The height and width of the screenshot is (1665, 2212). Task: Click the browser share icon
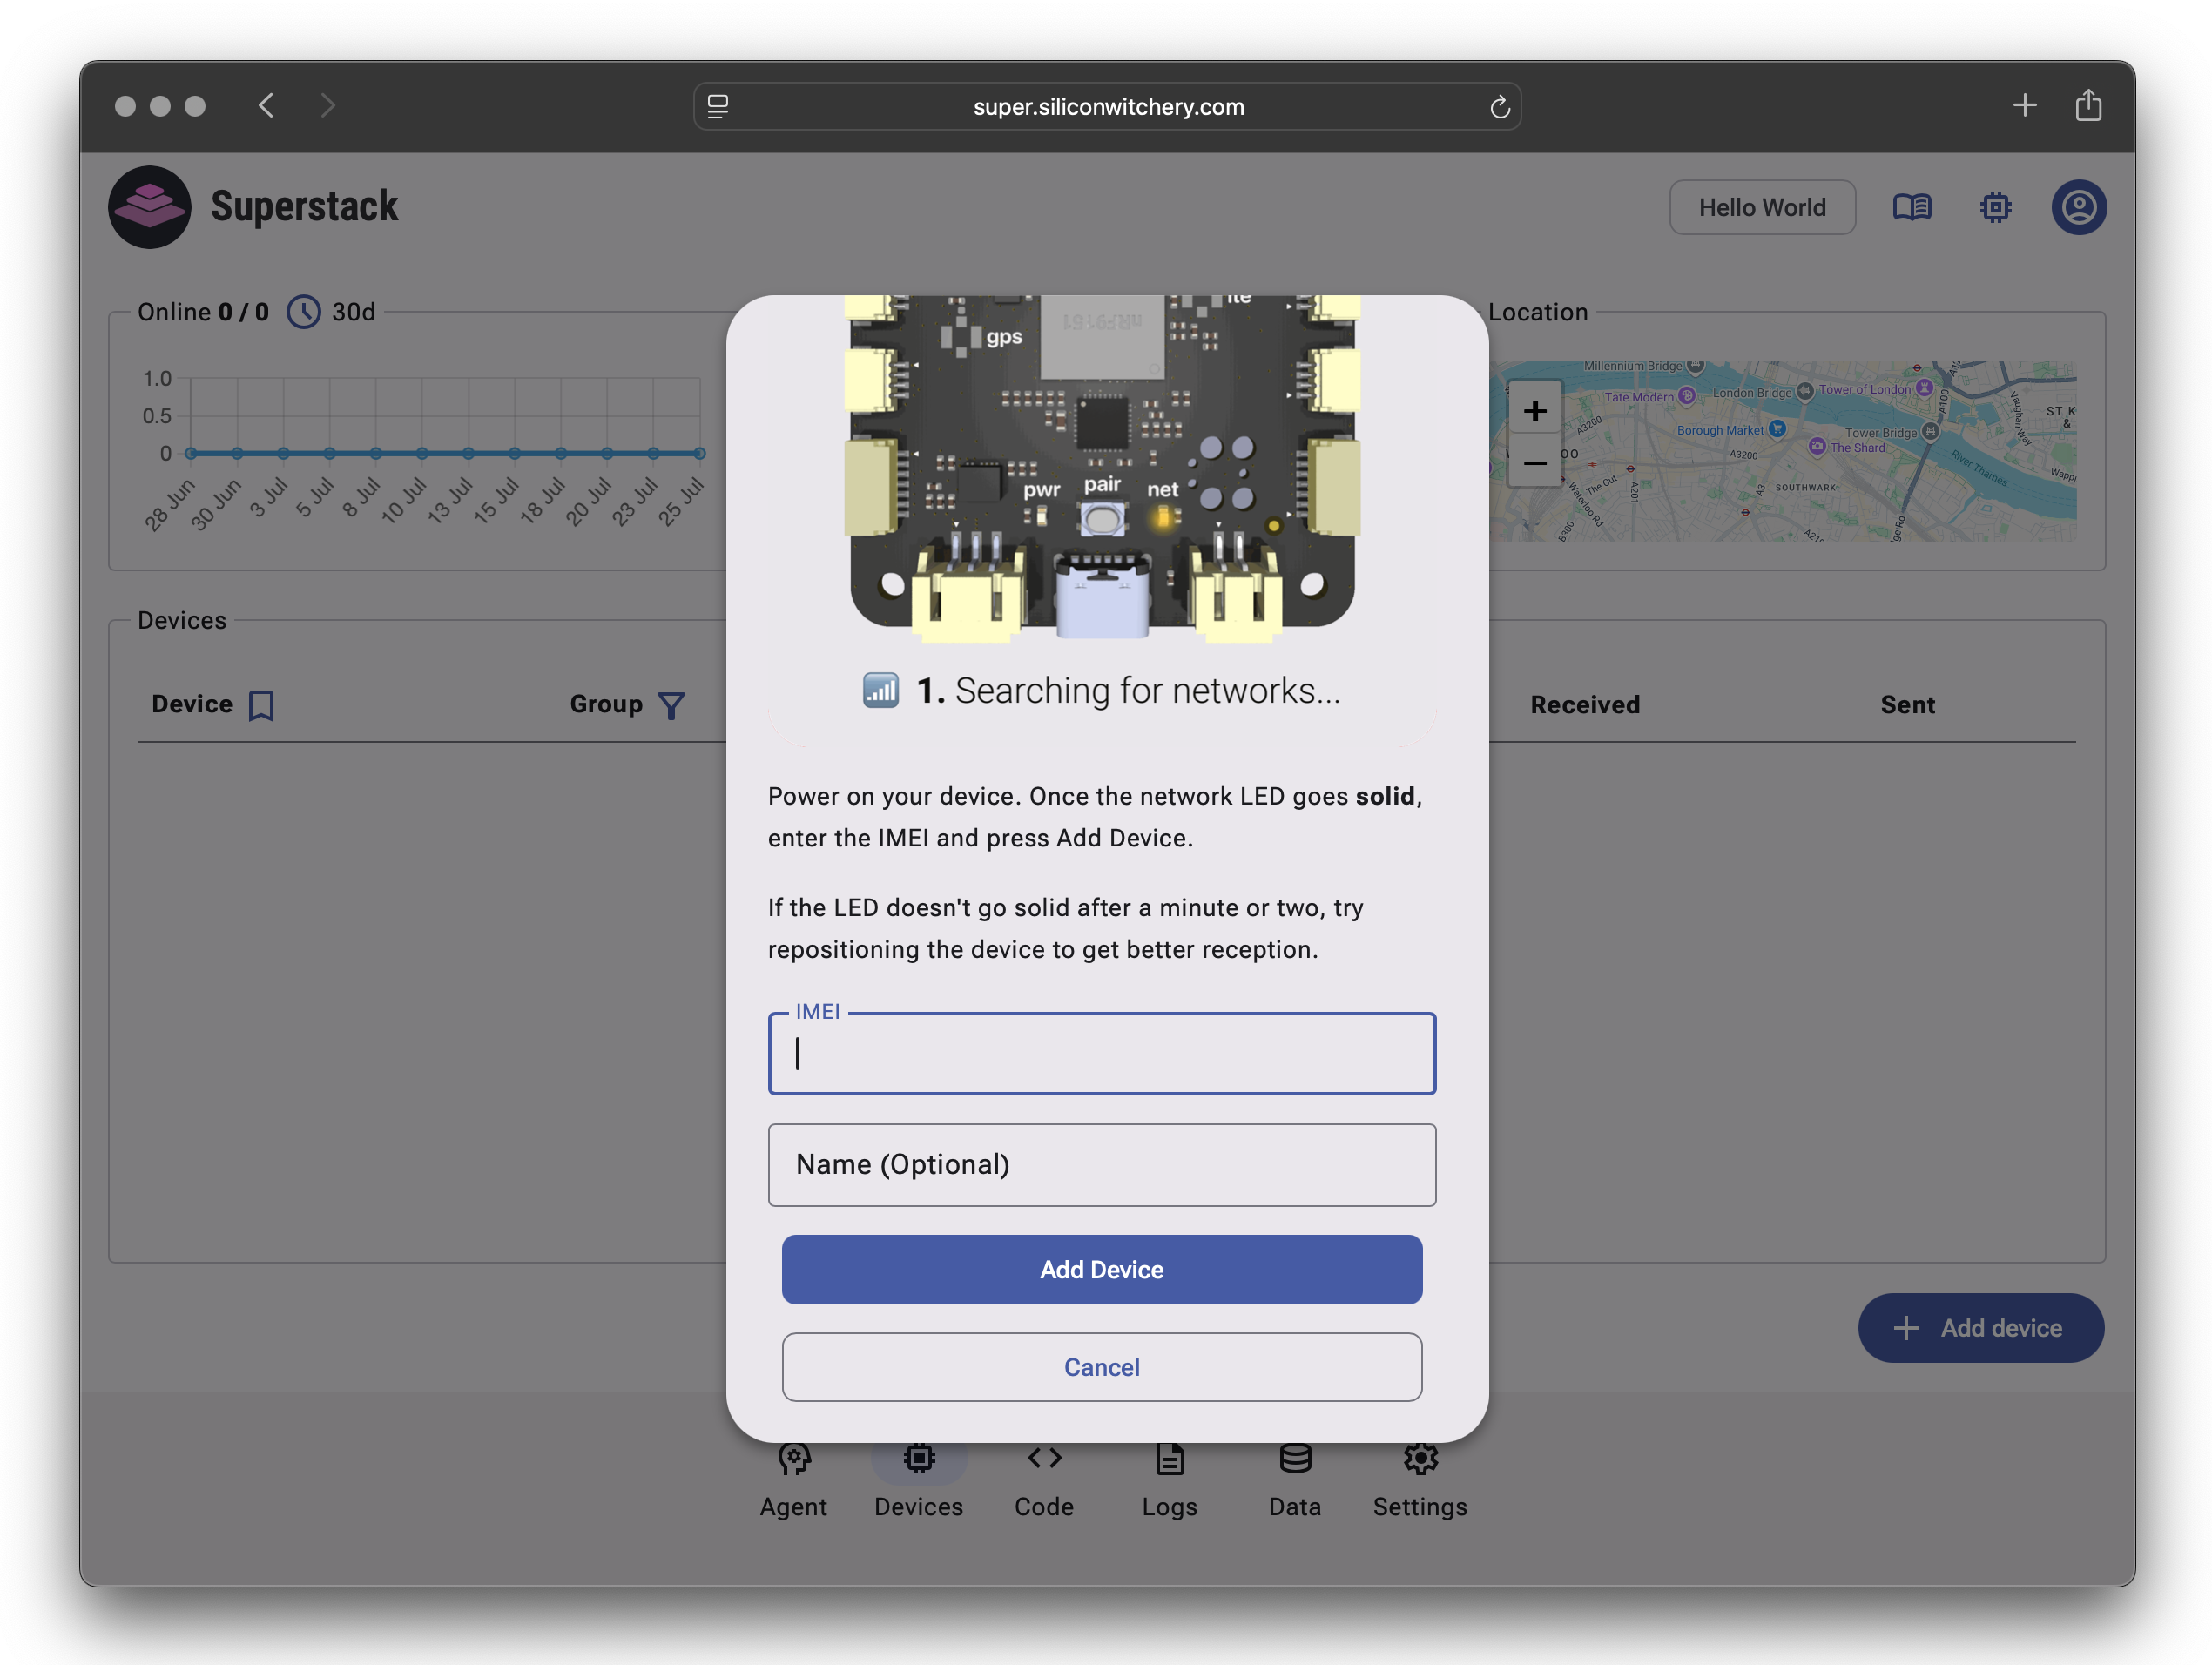tap(2088, 105)
